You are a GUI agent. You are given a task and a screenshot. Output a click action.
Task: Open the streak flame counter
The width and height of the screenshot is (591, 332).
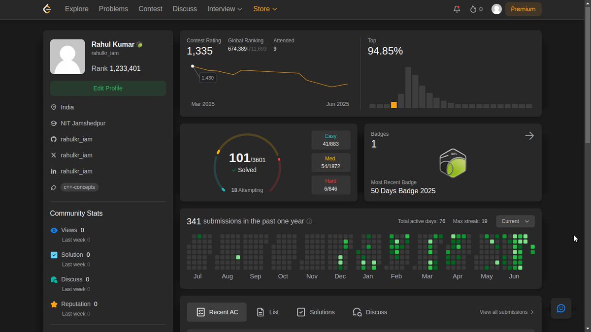476,9
